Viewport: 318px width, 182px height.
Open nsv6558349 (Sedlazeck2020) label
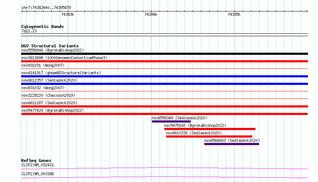click(179, 118)
